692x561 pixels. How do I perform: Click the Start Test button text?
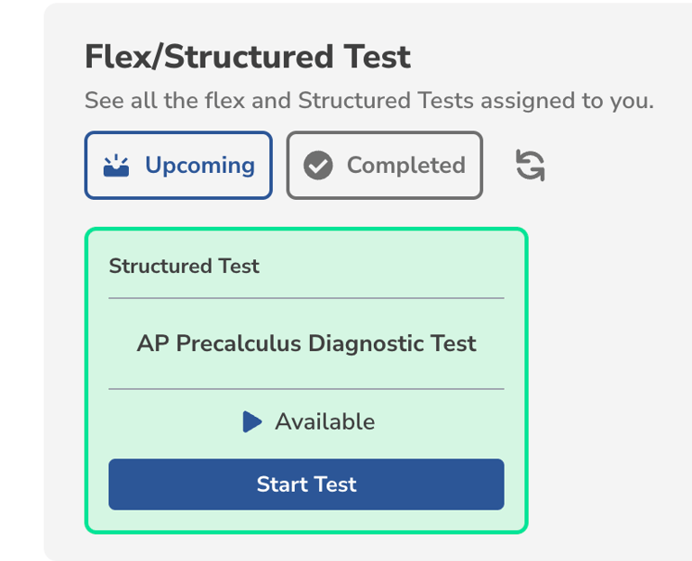tap(306, 484)
